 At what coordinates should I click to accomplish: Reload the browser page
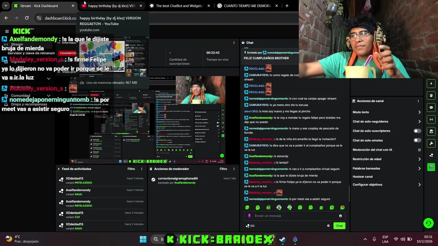27,18
